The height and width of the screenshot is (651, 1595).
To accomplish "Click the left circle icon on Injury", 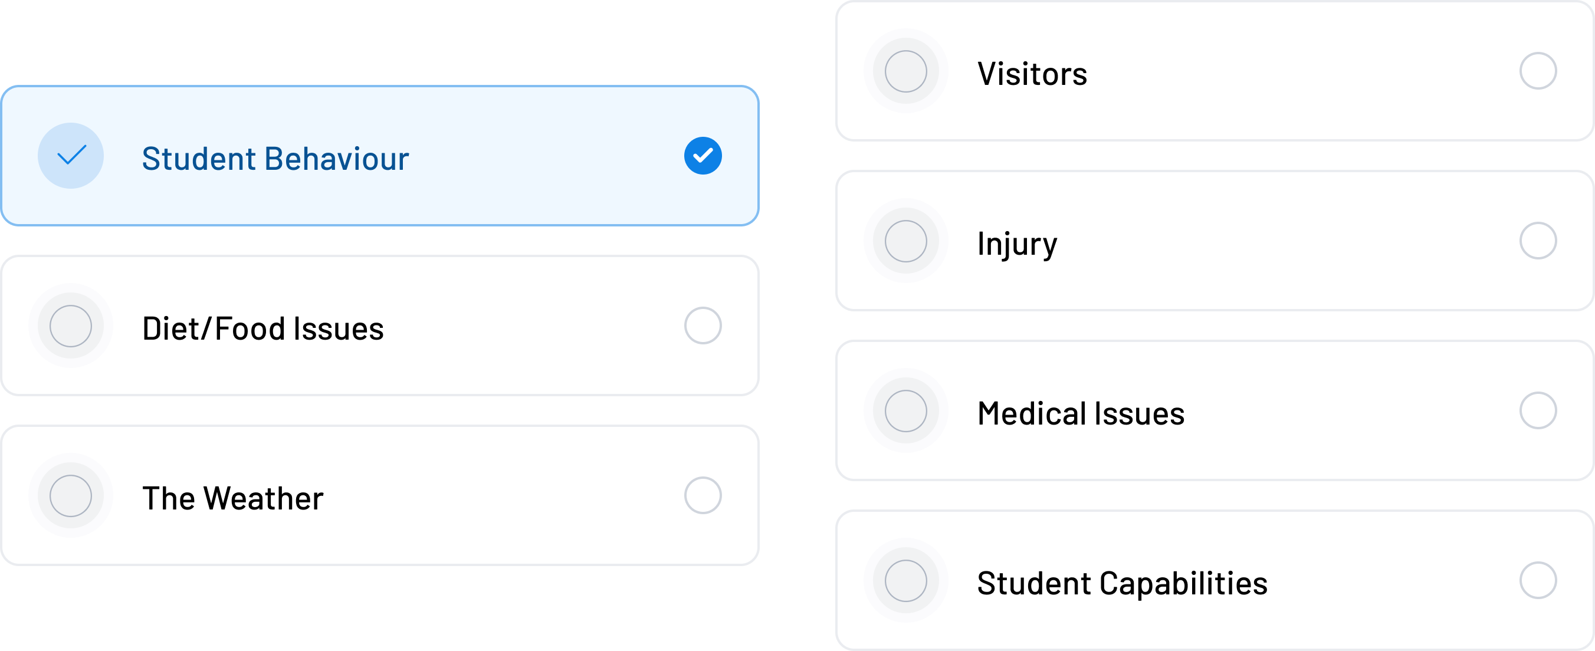I will (x=905, y=241).
